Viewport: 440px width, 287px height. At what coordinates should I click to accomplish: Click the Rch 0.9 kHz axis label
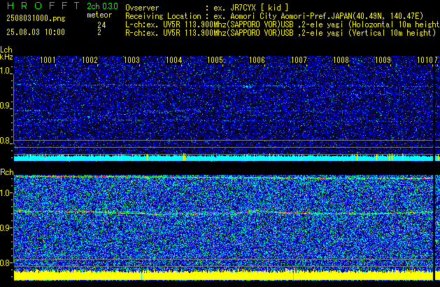point(6,227)
